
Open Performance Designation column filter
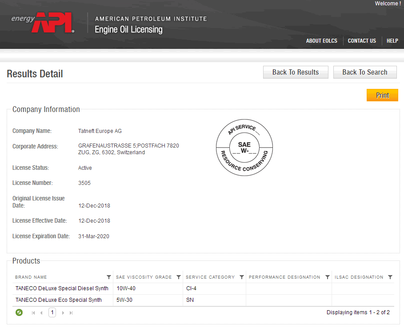click(328, 277)
